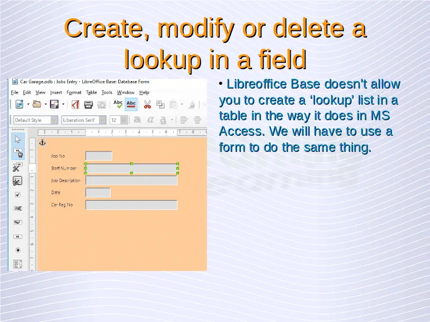Open the Help menu
Image resolution: width=430 pixels, height=322 pixels.
(x=144, y=92)
